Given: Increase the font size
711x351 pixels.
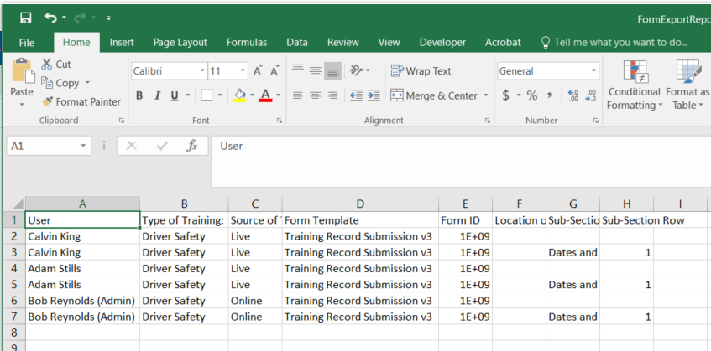Looking at the screenshot, I should (258, 70).
